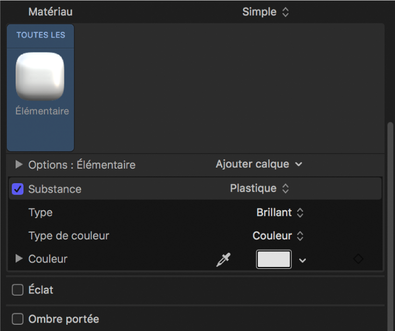The width and height of the screenshot is (395, 331).
Task: Click the color eyedropper icon
Action: point(223,259)
